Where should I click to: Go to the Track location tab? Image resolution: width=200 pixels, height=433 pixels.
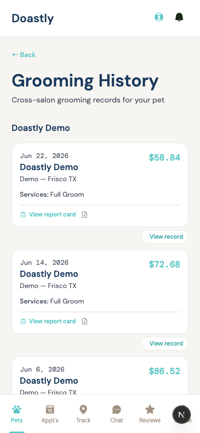click(x=83, y=414)
